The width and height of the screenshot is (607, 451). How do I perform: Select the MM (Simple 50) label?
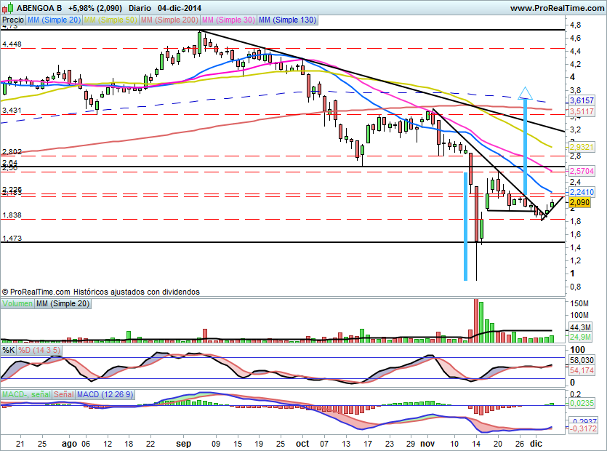[111, 20]
